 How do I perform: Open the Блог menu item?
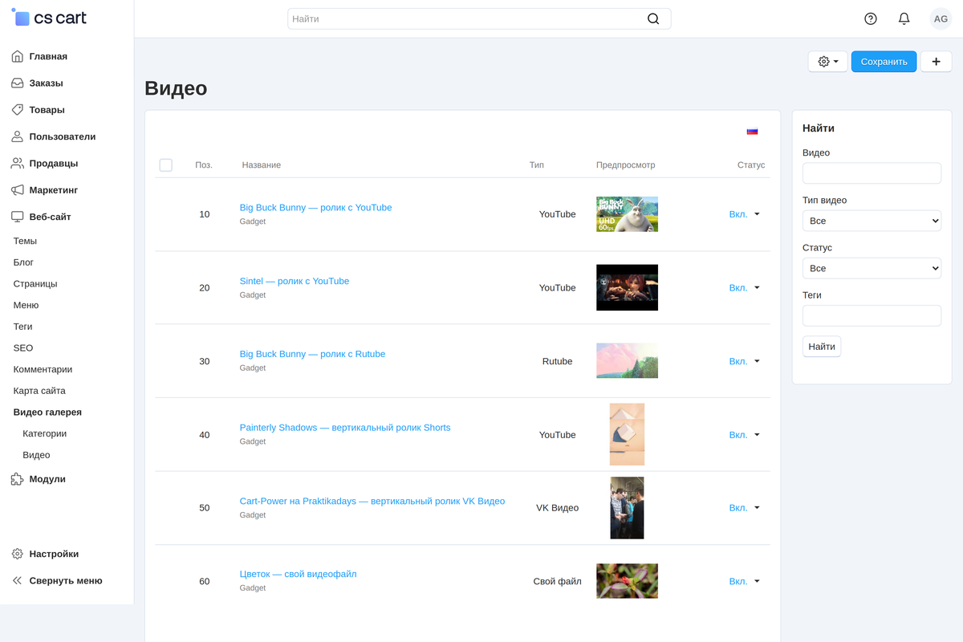pyautogui.click(x=23, y=262)
